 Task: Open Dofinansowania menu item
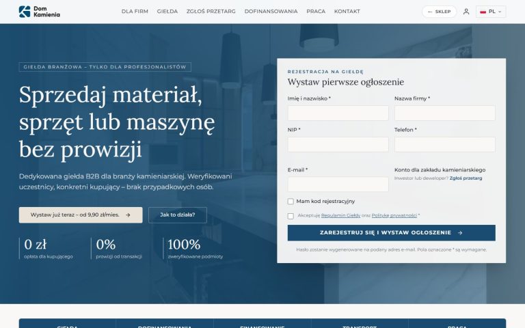point(271,12)
